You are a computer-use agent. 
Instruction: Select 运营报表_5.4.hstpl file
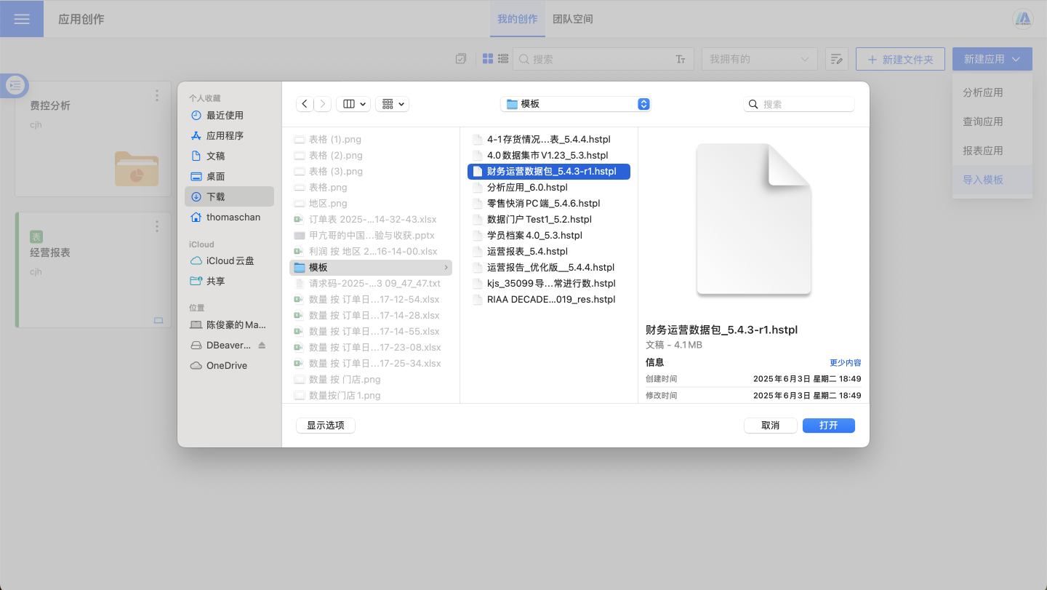[x=526, y=251]
